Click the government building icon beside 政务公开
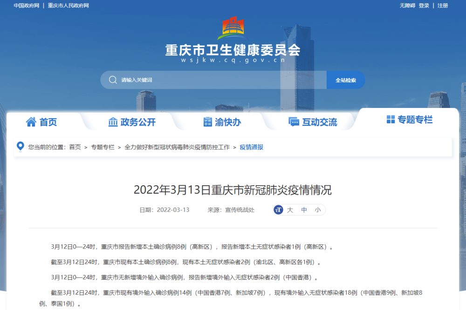The height and width of the screenshot is (310, 466). pyautogui.click(x=113, y=122)
